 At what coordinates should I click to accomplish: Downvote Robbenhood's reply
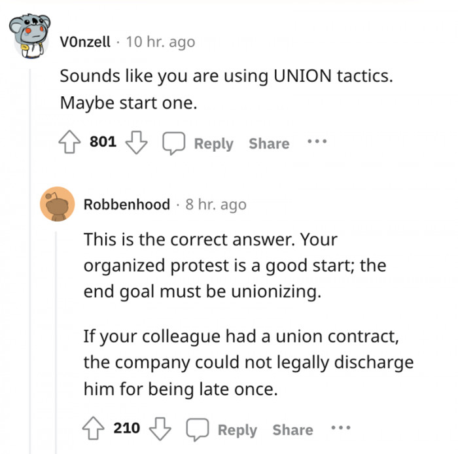click(158, 429)
